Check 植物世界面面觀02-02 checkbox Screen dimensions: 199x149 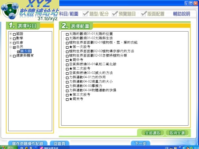(67, 52)
